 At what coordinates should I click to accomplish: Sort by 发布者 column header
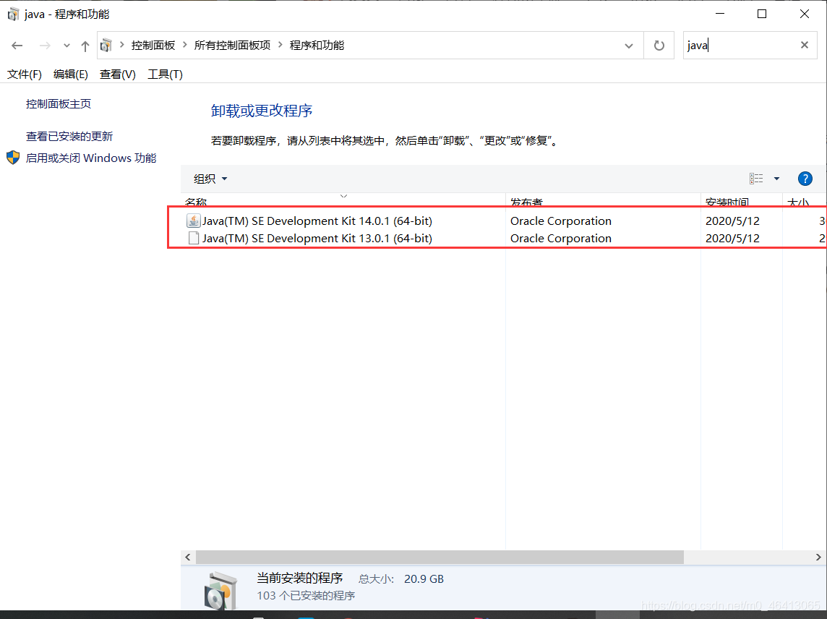click(x=526, y=202)
